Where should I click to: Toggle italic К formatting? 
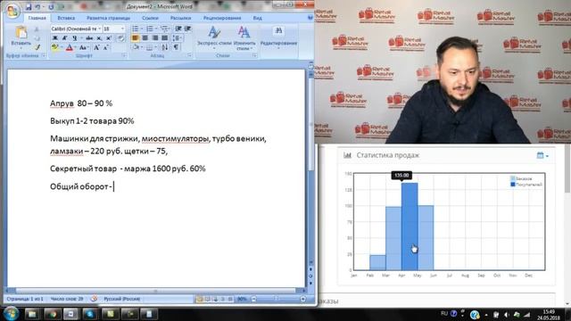[65, 38]
